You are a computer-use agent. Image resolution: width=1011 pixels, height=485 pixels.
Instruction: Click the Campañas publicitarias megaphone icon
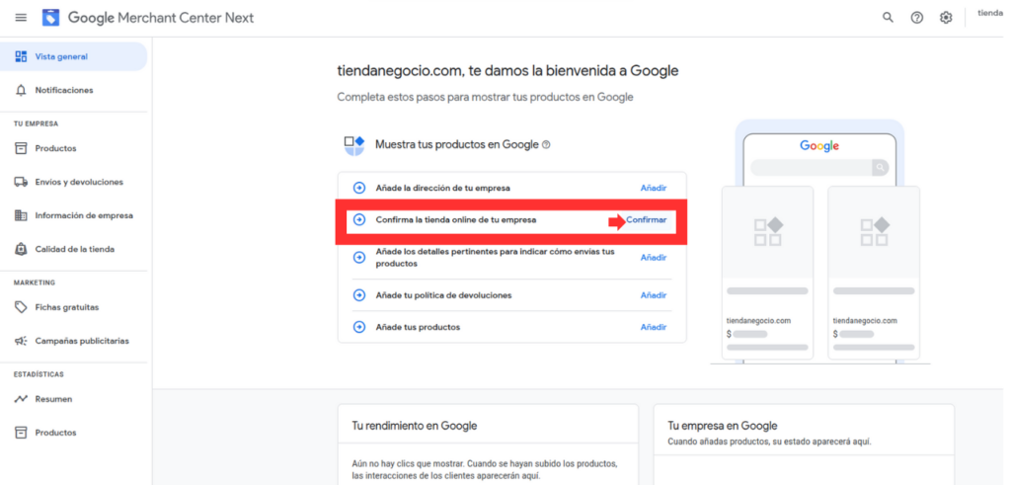coord(22,341)
